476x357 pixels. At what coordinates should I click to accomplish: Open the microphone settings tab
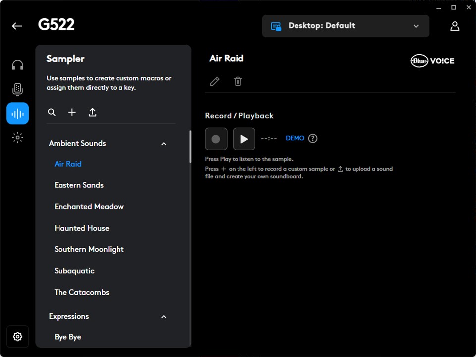click(18, 89)
